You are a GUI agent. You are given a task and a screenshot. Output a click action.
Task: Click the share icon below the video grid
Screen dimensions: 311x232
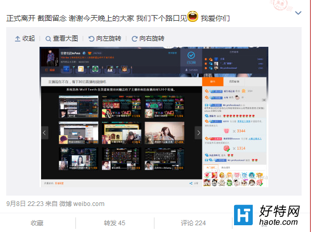191,184
